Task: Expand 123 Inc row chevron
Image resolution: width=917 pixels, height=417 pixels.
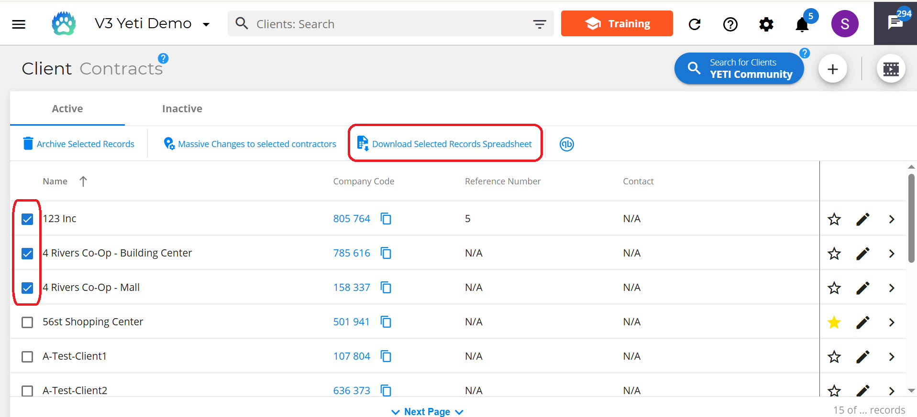Action: 892,219
